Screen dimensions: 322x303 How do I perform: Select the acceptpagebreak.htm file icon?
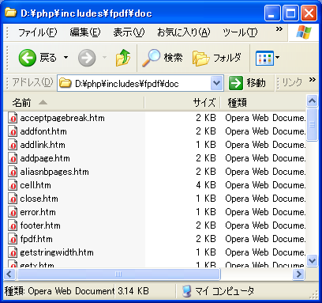click(x=13, y=118)
